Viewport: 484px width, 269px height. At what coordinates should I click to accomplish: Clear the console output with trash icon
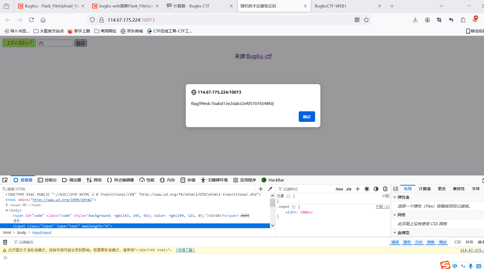pos(5,242)
